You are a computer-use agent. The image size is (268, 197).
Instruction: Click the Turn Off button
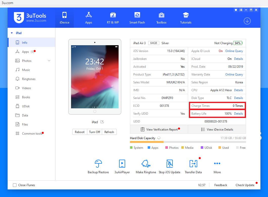[95, 132]
